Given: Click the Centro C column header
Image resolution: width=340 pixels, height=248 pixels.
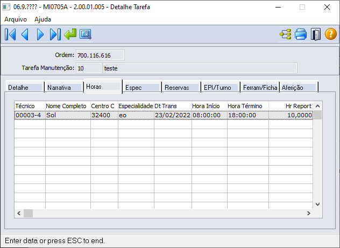Looking at the screenshot, I should coord(104,106).
